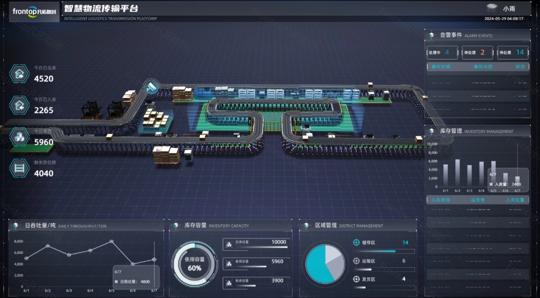The image size is (540, 298).
Task: Click the 总体容量 row icon
Action: tap(228, 242)
